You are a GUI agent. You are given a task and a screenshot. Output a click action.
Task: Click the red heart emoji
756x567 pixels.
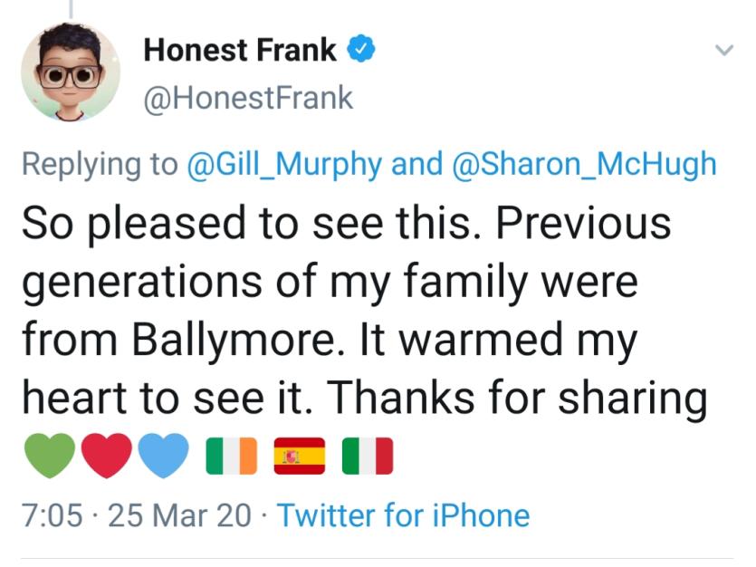point(107,456)
